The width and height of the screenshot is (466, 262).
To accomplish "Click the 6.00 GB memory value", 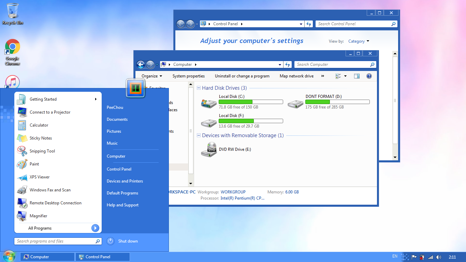I will (x=292, y=192).
